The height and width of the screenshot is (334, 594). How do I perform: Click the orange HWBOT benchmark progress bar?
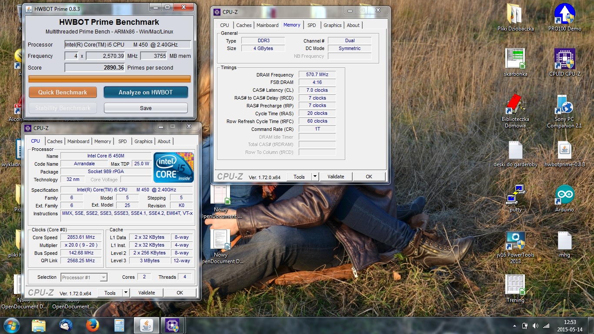(110, 79)
